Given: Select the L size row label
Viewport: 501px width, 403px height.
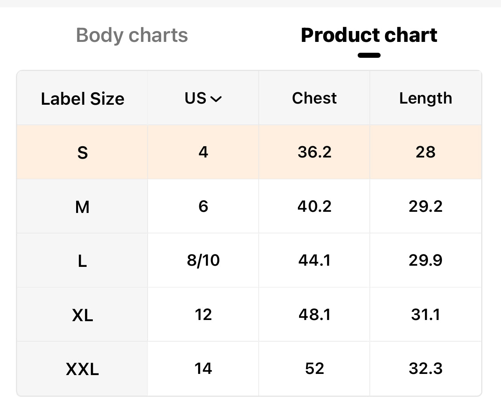Looking at the screenshot, I should tap(82, 261).
